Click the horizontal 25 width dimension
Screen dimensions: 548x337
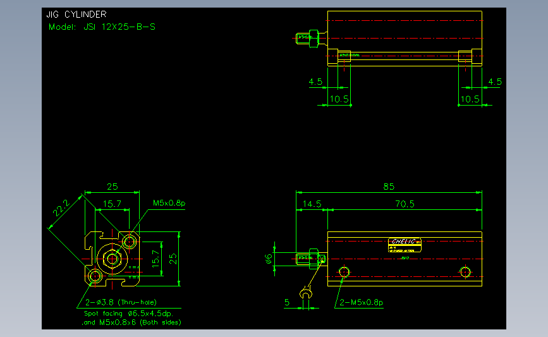pyautogui.click(x=112, y=187)
